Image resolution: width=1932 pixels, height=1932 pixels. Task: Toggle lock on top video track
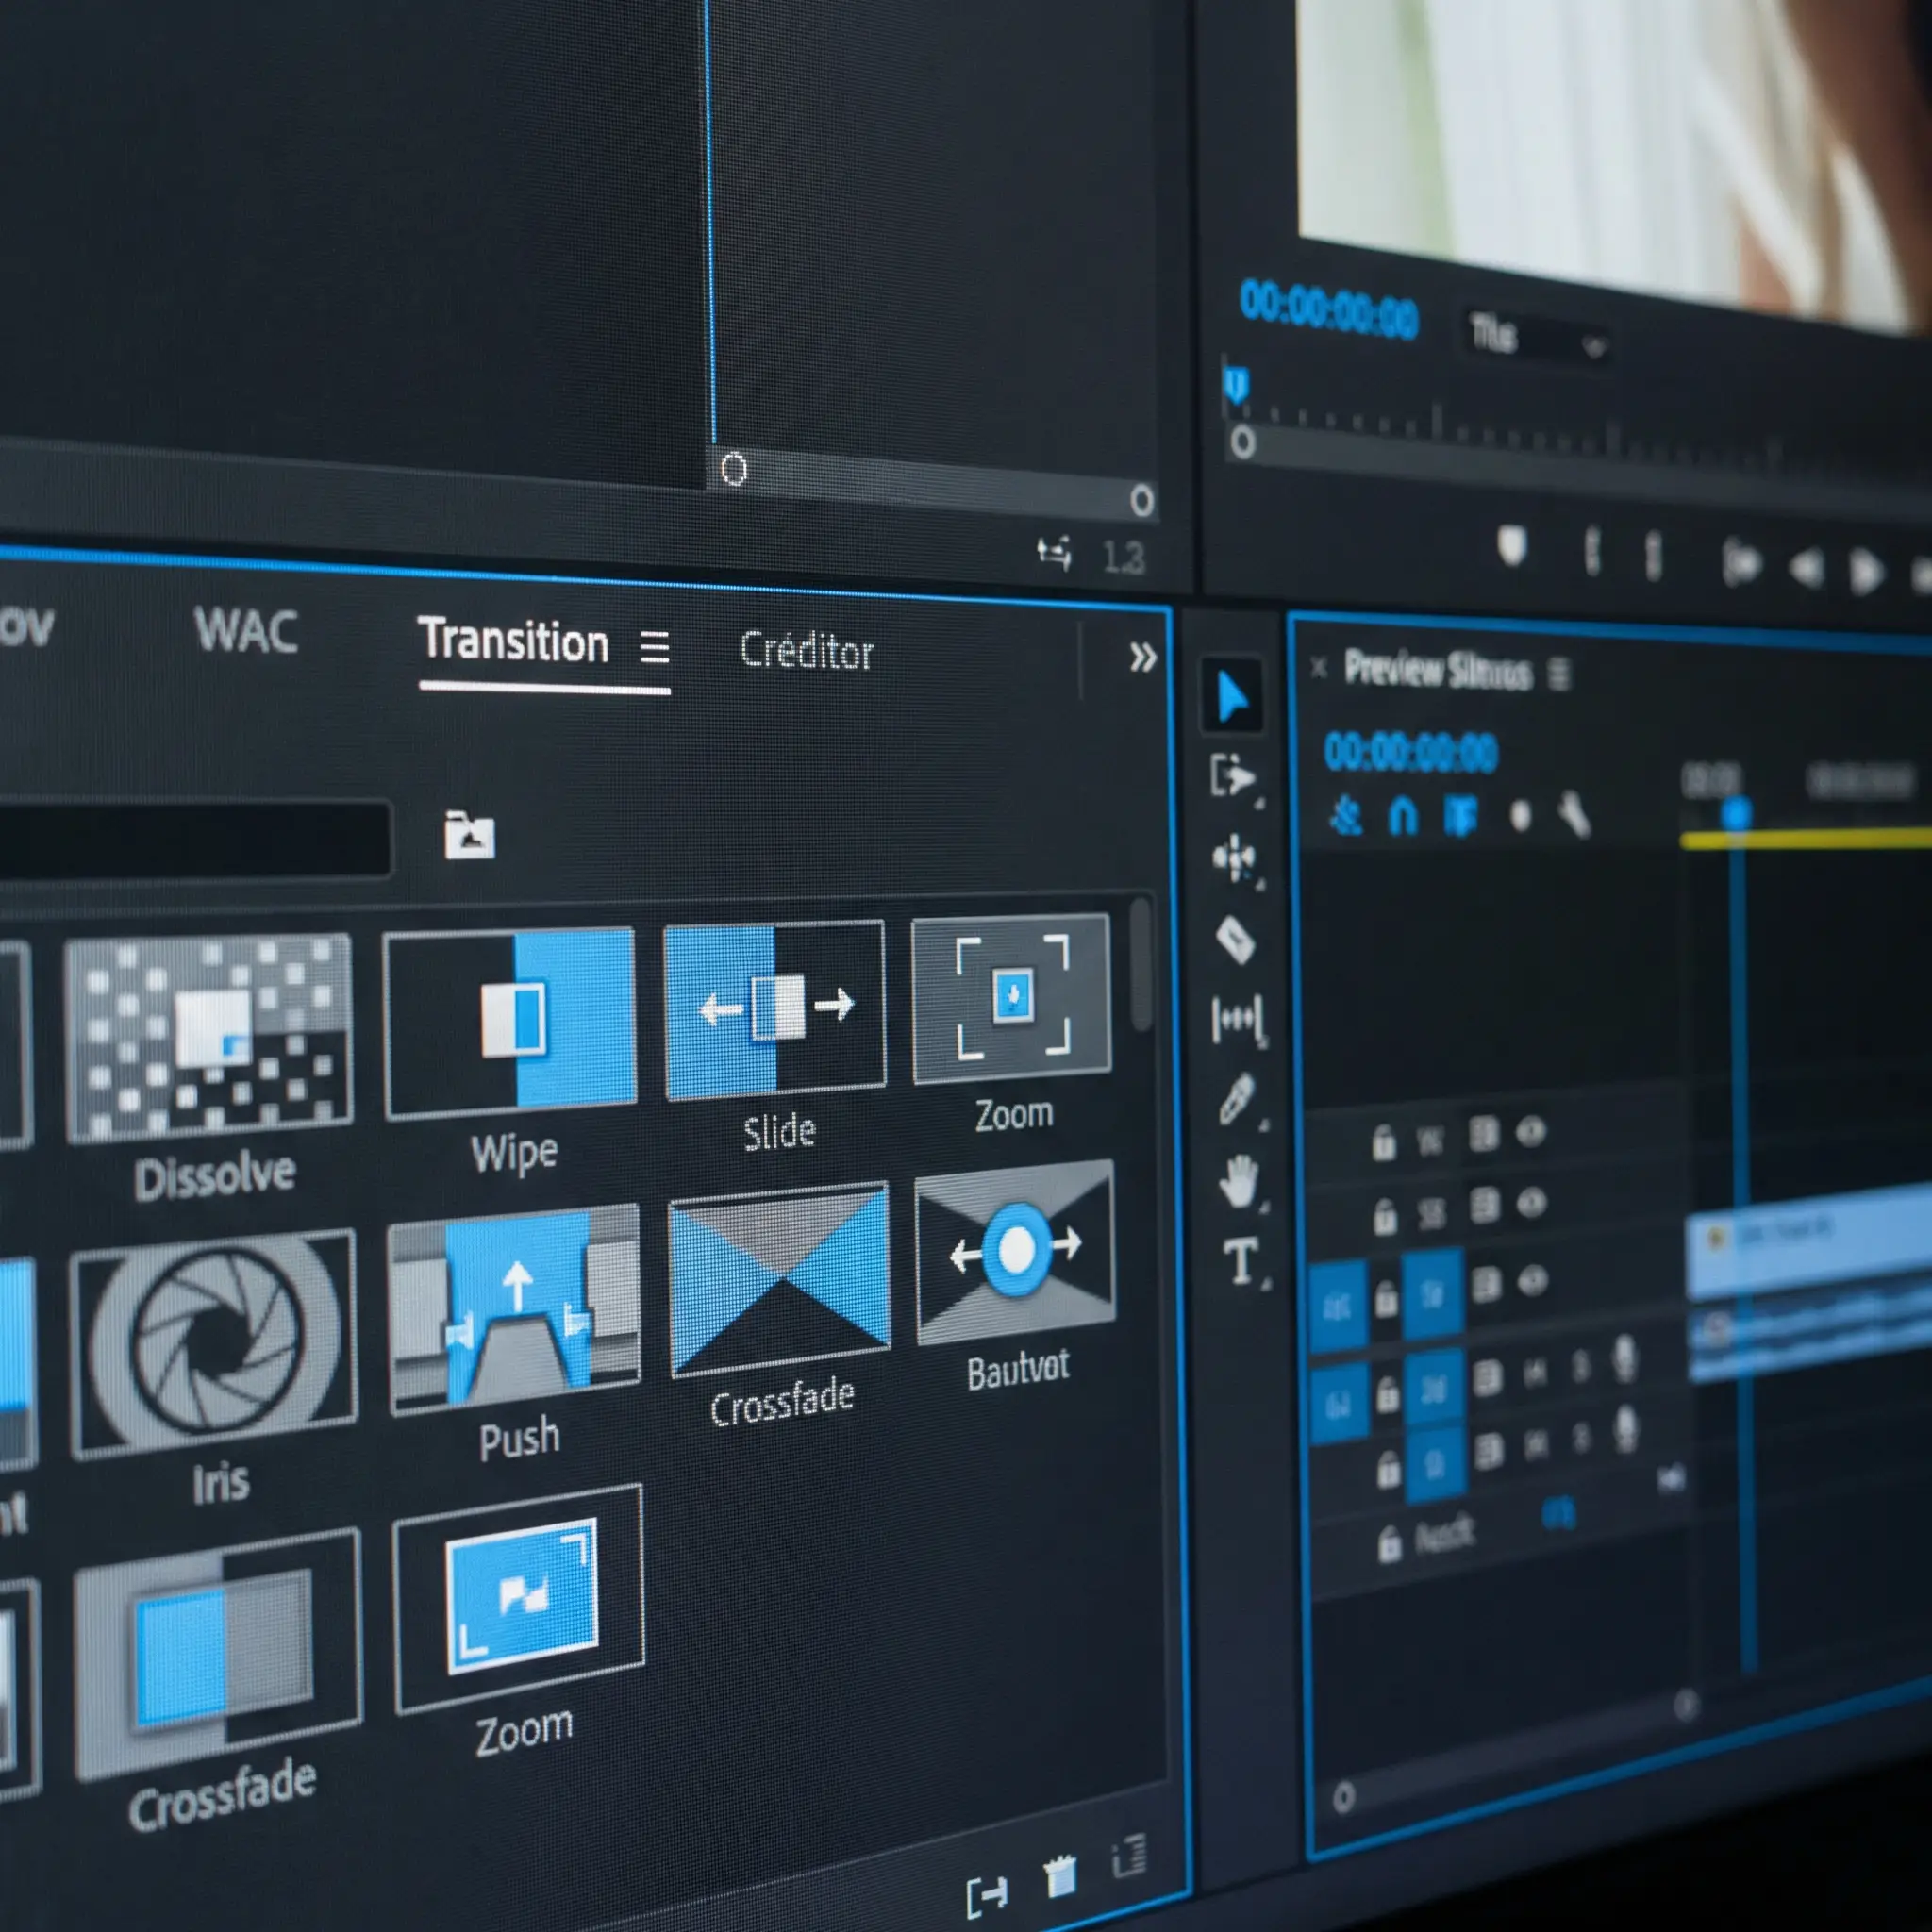(x=1383, y=1141)
